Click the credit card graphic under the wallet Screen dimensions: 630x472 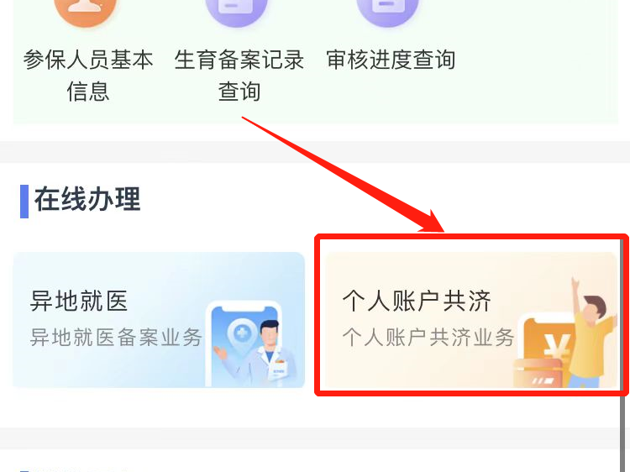pyautogui.click(x=538, y=374)
